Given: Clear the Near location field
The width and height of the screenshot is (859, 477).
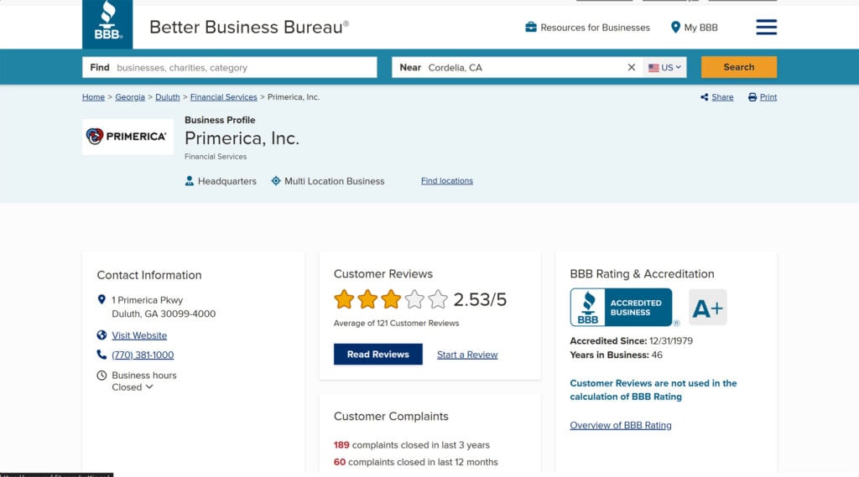Looking at the screenshot, I should click(631, 67).
